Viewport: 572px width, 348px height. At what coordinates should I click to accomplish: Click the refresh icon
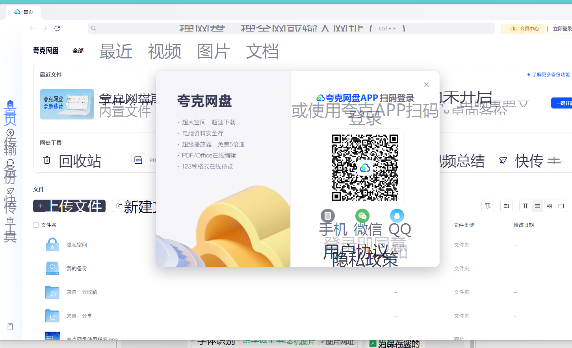(57, 28)
